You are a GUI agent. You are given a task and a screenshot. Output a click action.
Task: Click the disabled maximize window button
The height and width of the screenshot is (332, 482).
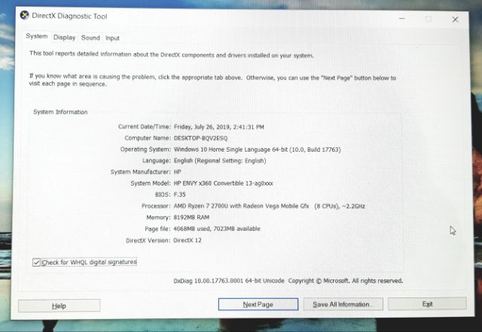click(428, 19)
